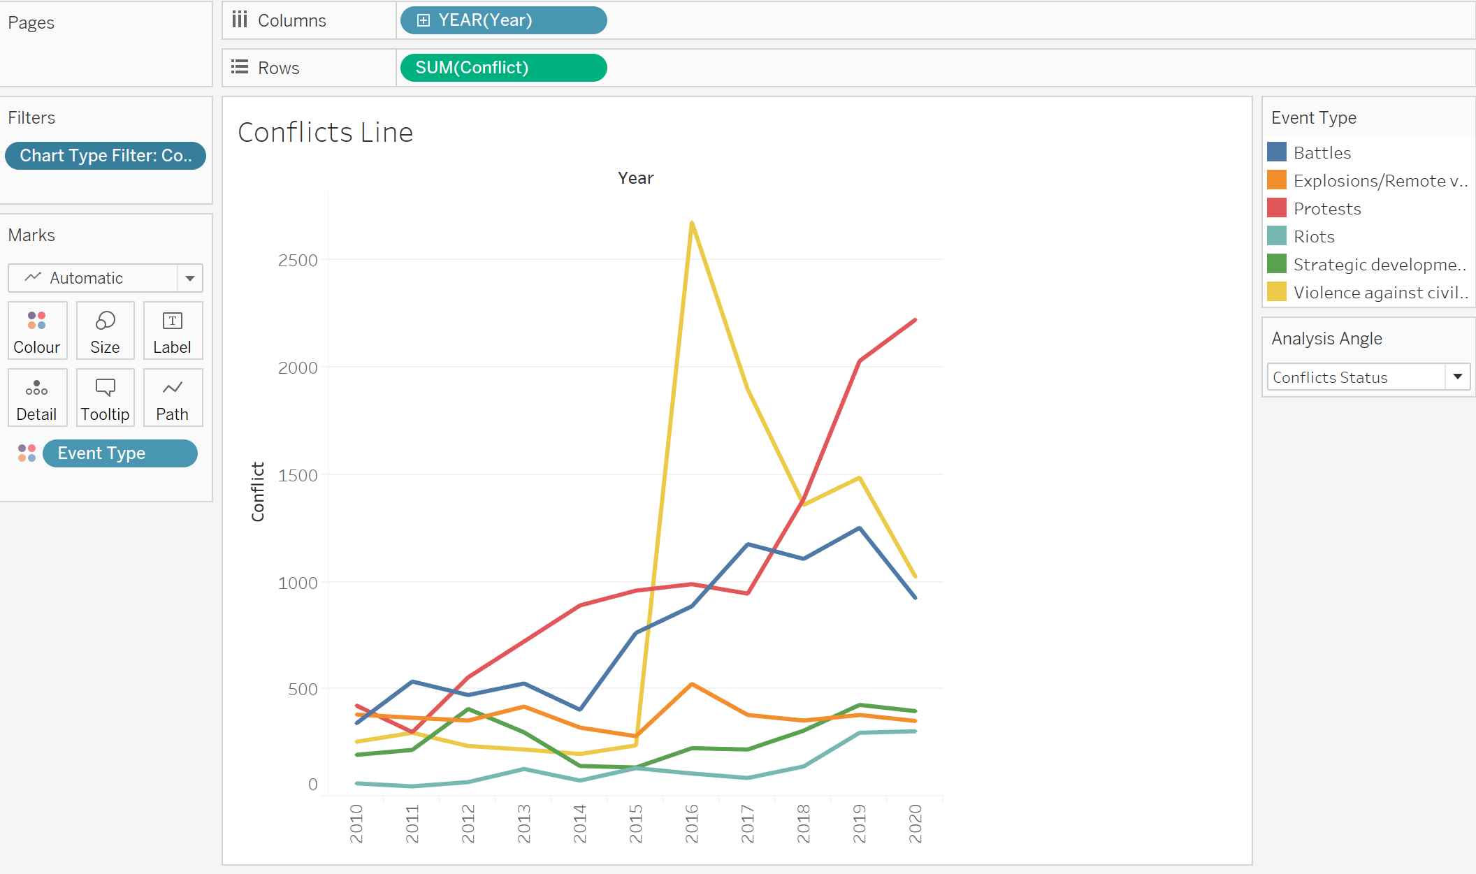Select the Chart Type Filter pill
This screenshot has width=1476, height=874.
106,156
